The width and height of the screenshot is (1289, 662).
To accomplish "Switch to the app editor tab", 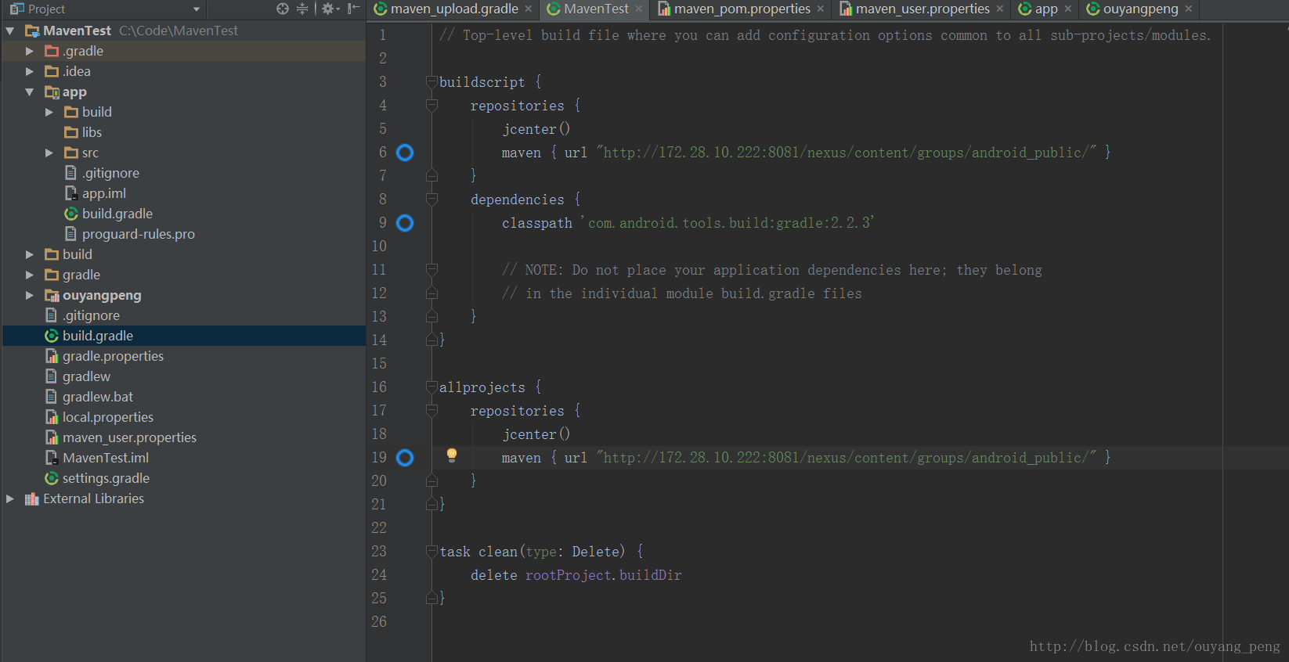I will coord(1045,9).
